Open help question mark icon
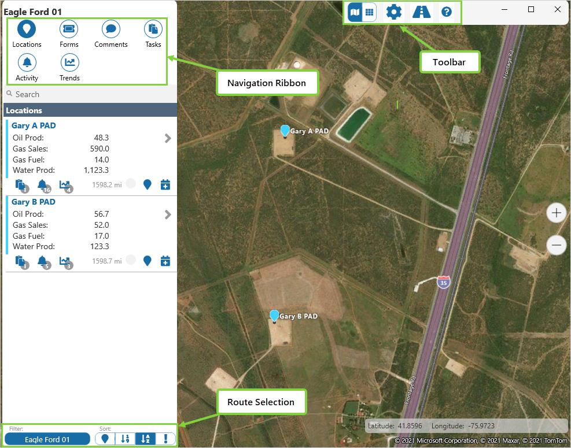Screen dimensions: 571x448 tap(446, 12)
